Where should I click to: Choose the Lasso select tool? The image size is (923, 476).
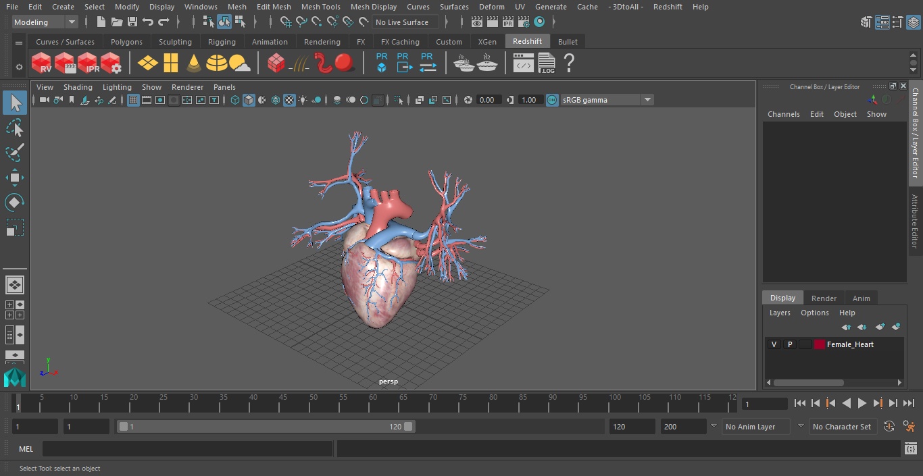14,128
